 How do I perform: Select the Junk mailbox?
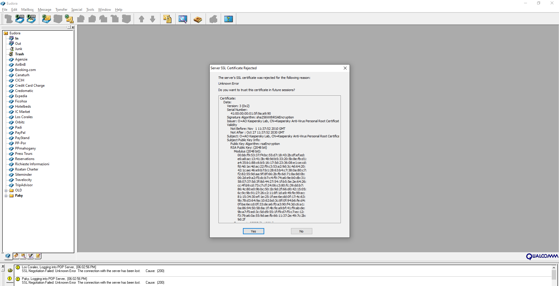(19, 49)
